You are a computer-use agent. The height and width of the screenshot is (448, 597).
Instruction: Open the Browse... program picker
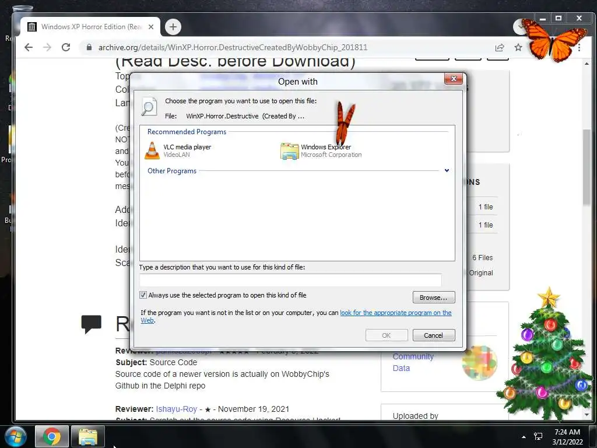click(x=434, y=297)
